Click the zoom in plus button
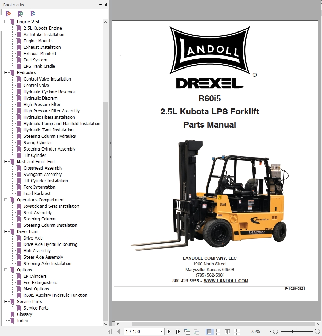The width and height of the screenshot is (322, 336). (x=317, y=331)
